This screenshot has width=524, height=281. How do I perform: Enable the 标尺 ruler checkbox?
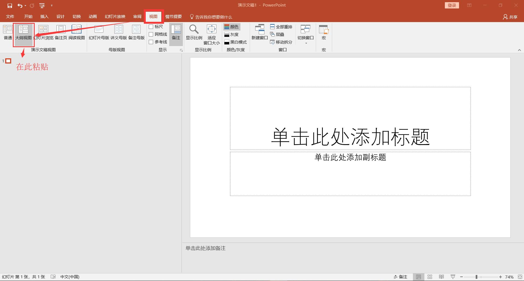coord(152,26)
